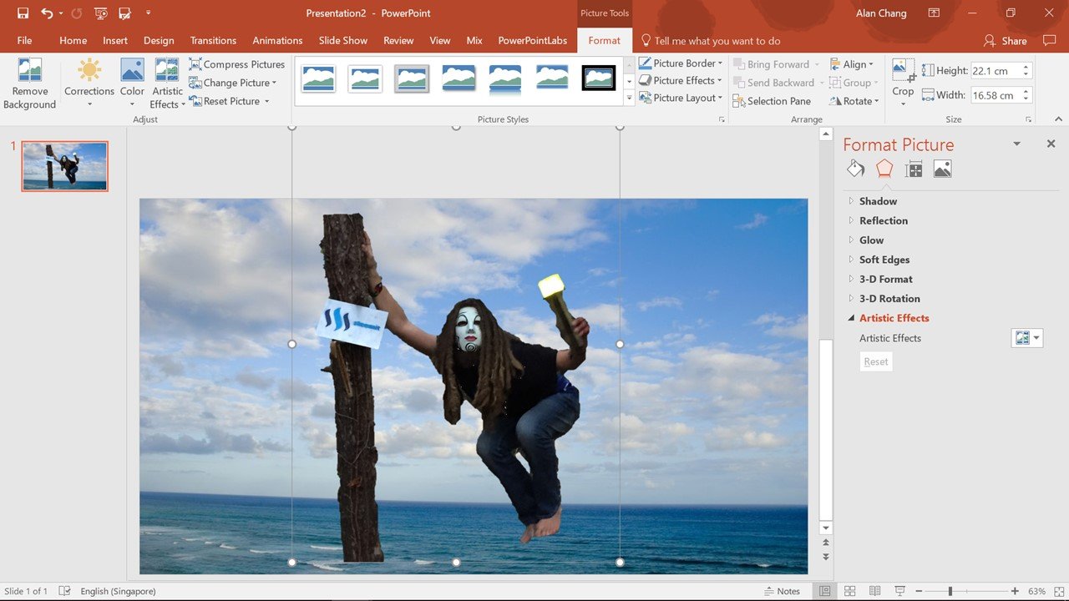Switch to Slide Sorter view icon

[x=850, y=591]
